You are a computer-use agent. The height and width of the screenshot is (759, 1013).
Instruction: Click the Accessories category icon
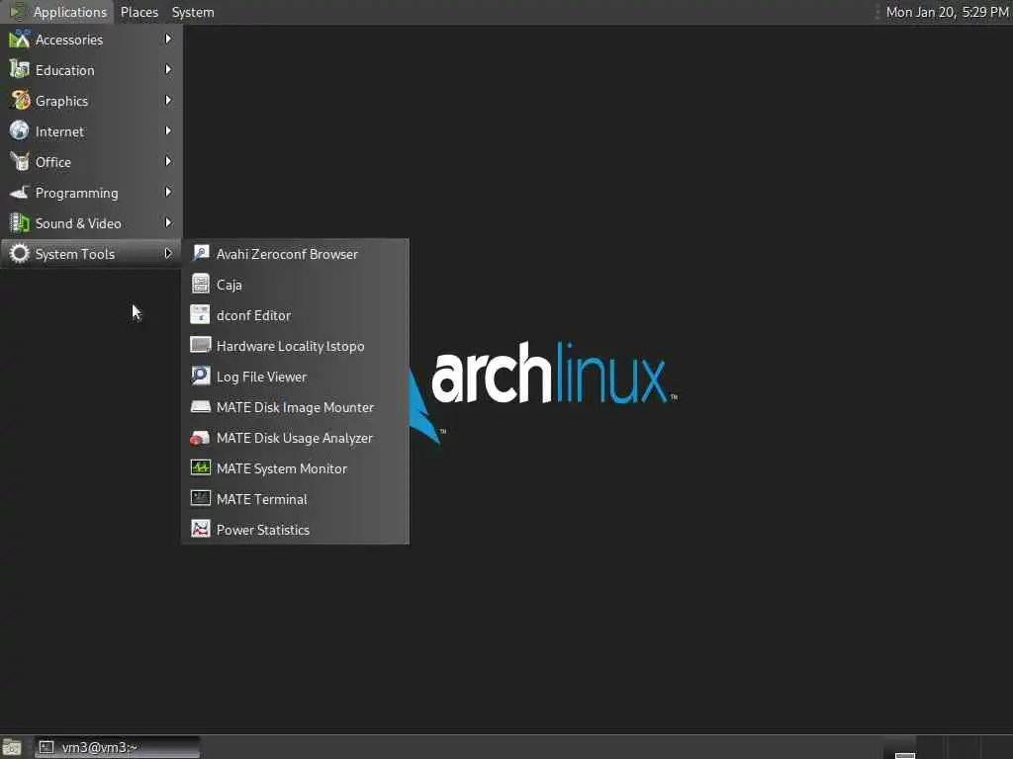click(x=20, y=40)
